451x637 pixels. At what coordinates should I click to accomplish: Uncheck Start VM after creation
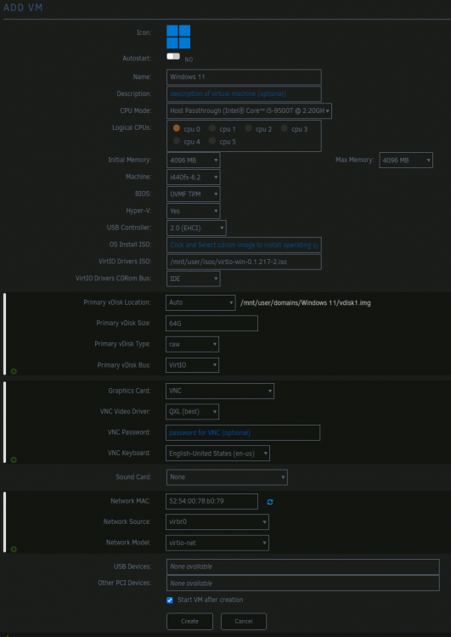click(x=170, y=600)
